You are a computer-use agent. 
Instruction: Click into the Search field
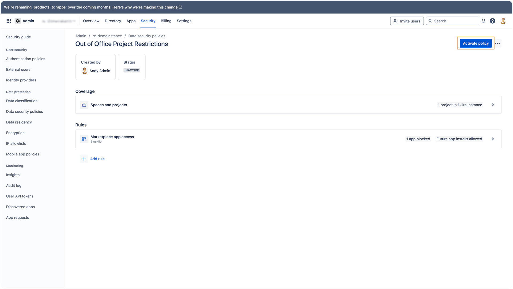point(455,21)
